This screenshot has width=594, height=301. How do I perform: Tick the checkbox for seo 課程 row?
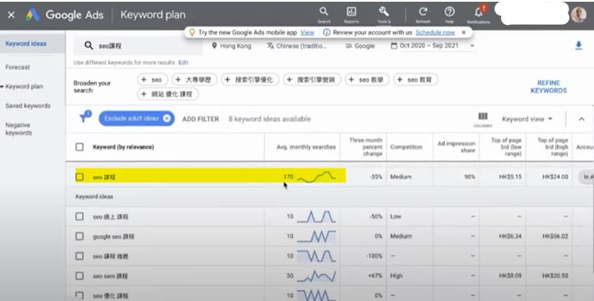80,177
